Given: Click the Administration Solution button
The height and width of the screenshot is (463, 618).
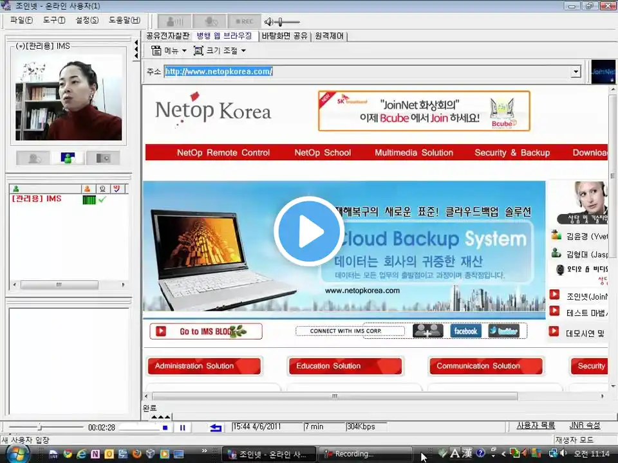Looking at the screenshot, I should [x=204, y=366].
